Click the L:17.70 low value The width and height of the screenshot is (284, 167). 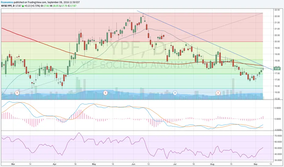[63, 6]
